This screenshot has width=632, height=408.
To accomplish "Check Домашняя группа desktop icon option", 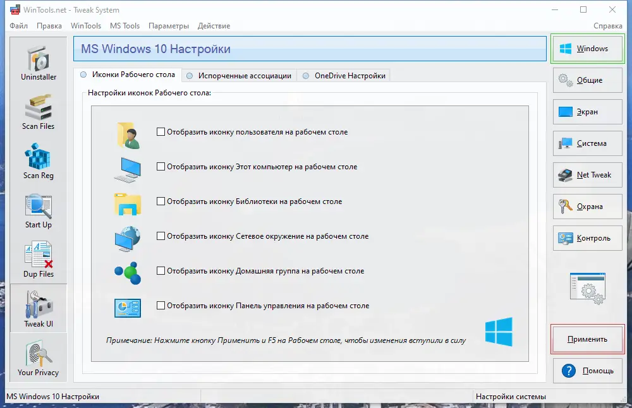I will click(260, 271).
